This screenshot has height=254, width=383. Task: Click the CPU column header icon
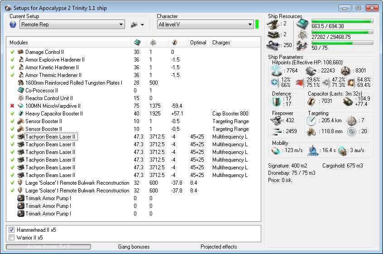(137, 43)
